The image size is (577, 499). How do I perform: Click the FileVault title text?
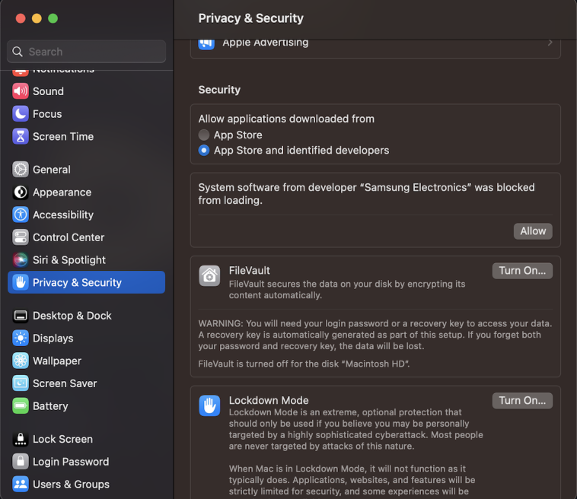[249, 271]
